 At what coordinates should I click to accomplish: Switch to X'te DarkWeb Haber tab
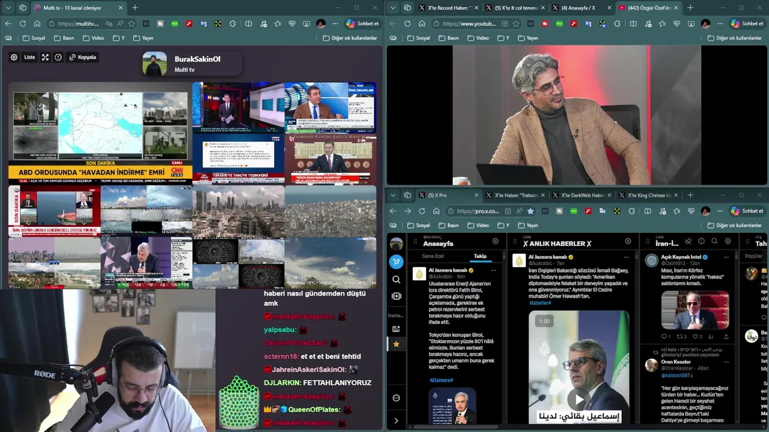[583, 195]
